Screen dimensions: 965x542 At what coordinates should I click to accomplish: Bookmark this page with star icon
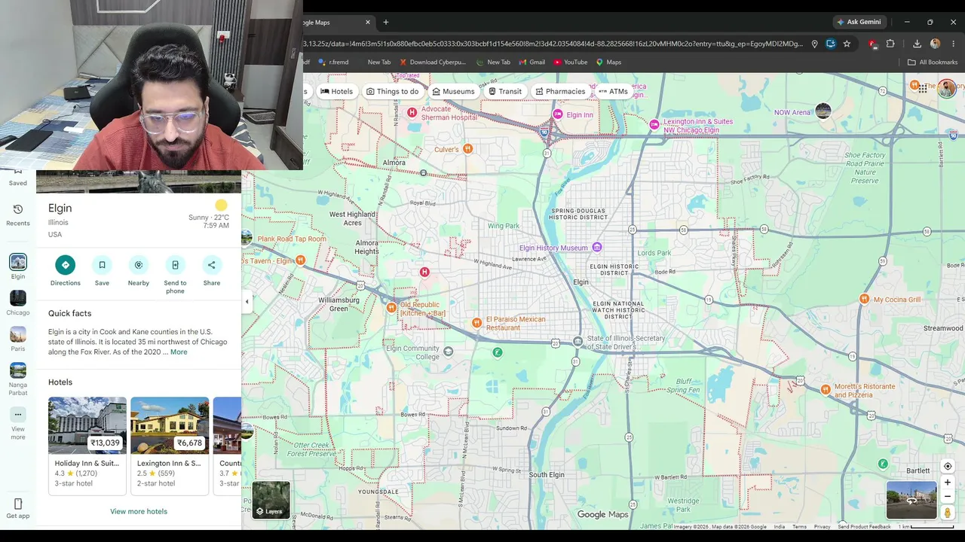[847, 44]
